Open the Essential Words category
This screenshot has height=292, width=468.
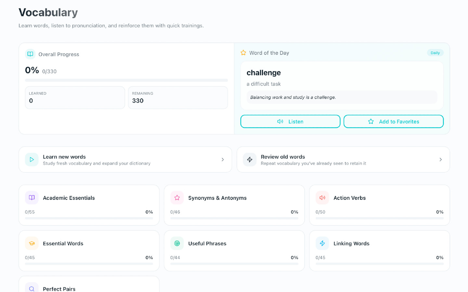coord(89,251)
